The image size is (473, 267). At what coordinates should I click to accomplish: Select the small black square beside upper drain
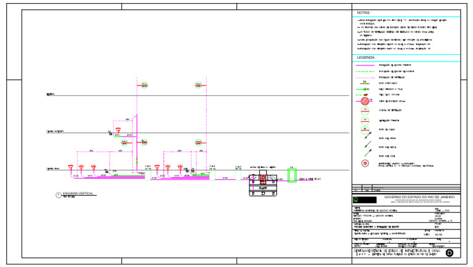click(111, 133)
